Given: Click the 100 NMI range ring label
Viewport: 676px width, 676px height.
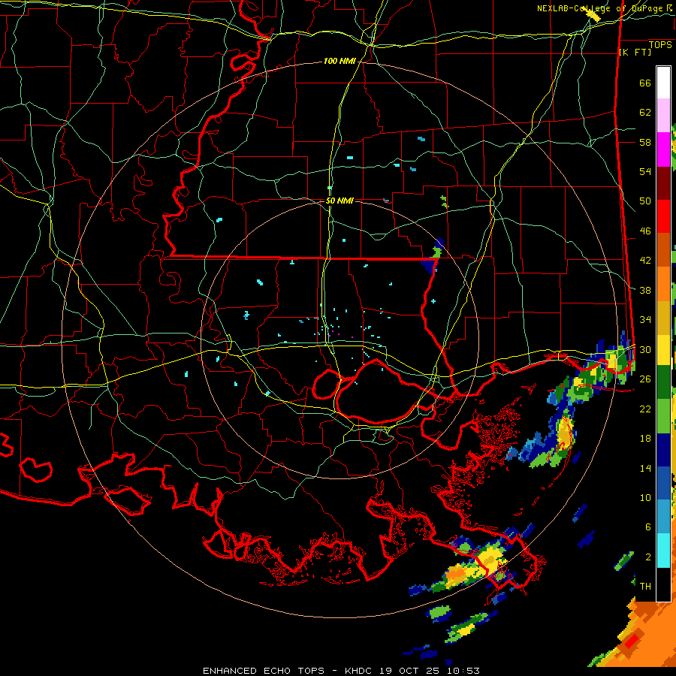Looking at the screenshot, I should point(340,62).
